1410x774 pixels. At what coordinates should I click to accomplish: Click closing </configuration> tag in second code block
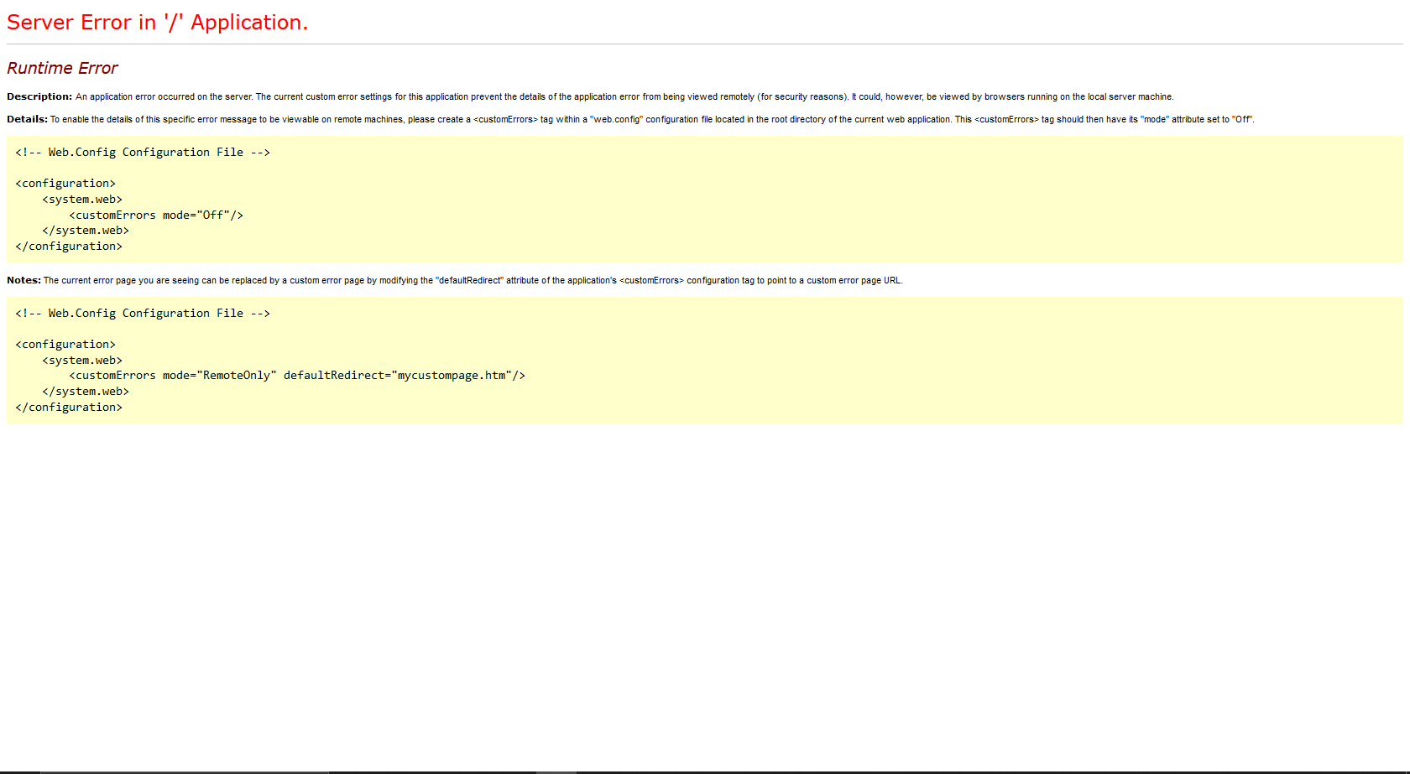69,407
